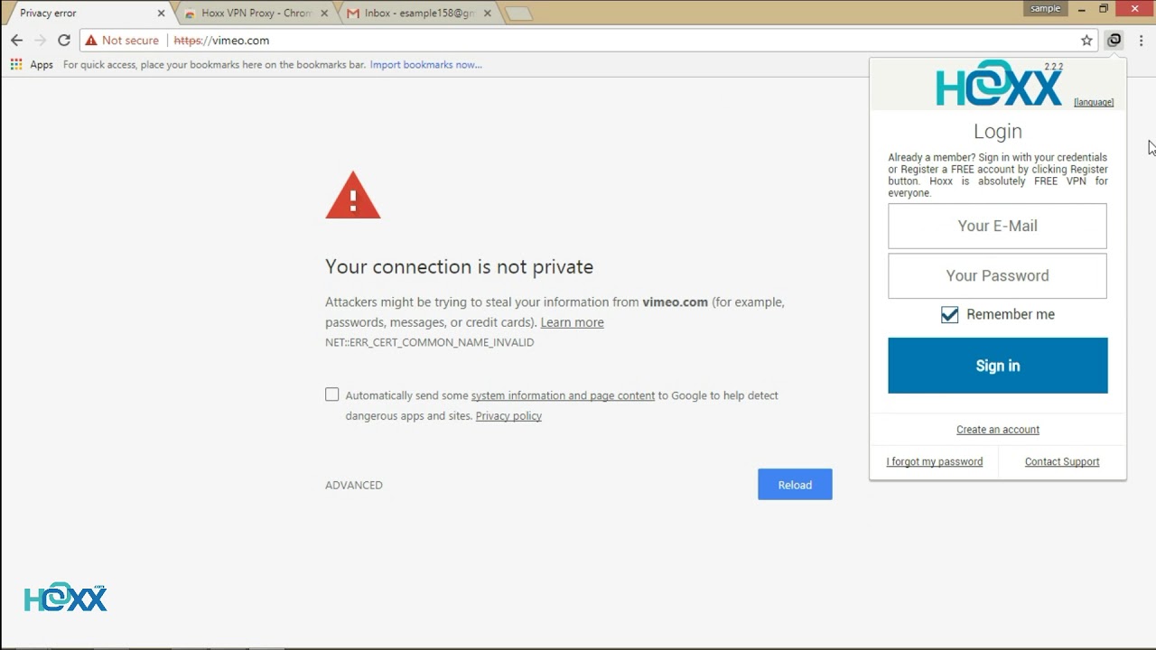The width and height of the screenshot is (1156, 650).
Task: Click the blue Reload button
Action: coord(795,485)
